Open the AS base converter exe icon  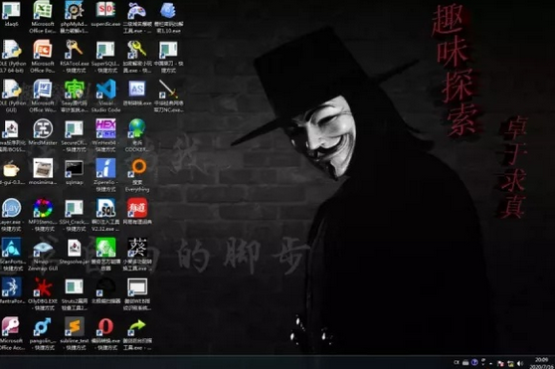click(137, 93)
